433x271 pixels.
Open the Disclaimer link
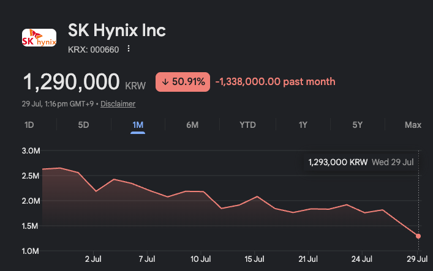coord(118,104)
